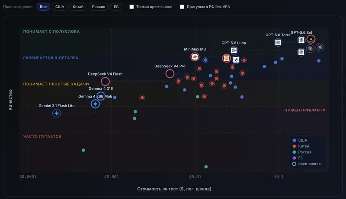Click the $0.01 axis tick
346x199 pixels.
[x=195, y=177]
